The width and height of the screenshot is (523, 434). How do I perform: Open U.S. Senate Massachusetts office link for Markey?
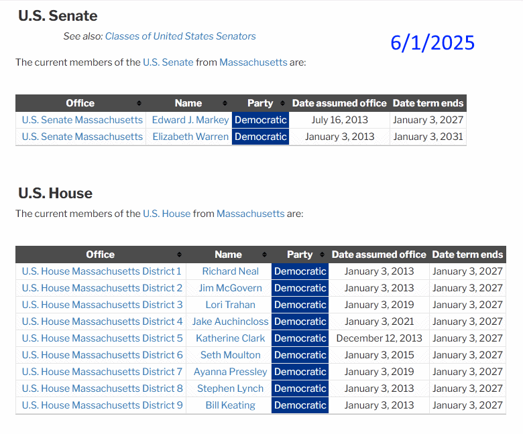(x=82, y=120)
